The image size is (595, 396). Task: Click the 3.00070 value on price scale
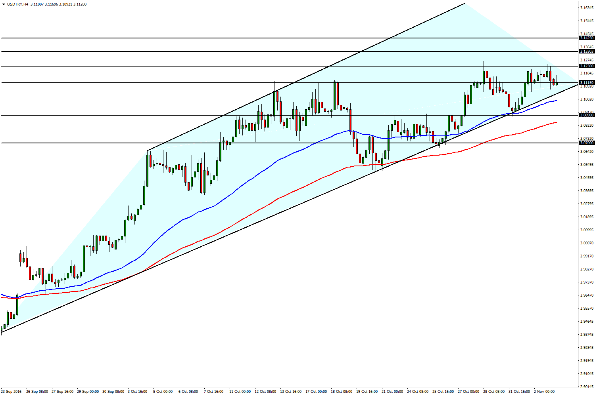pos(587,243)
